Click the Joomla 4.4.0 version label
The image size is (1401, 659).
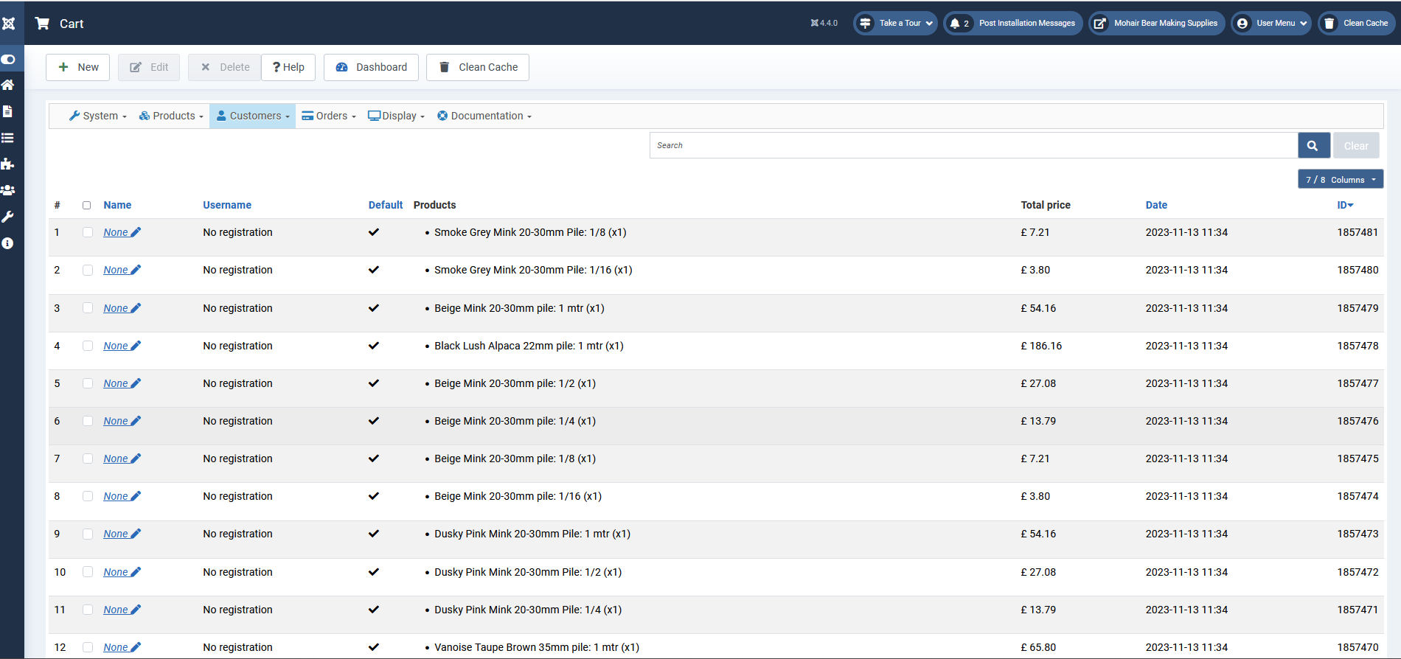click(x=824, y=24)
